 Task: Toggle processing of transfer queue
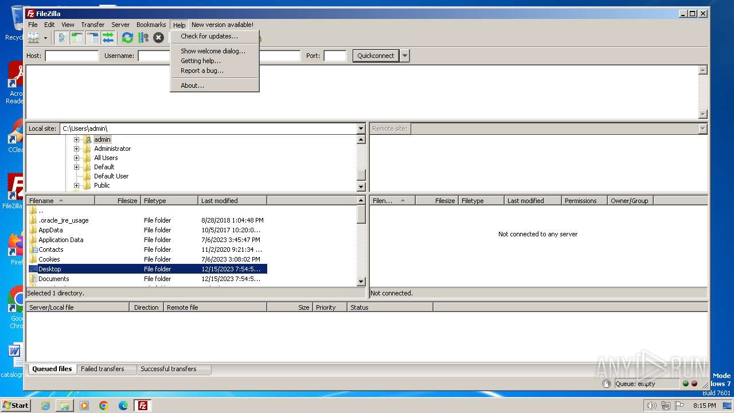143,38
